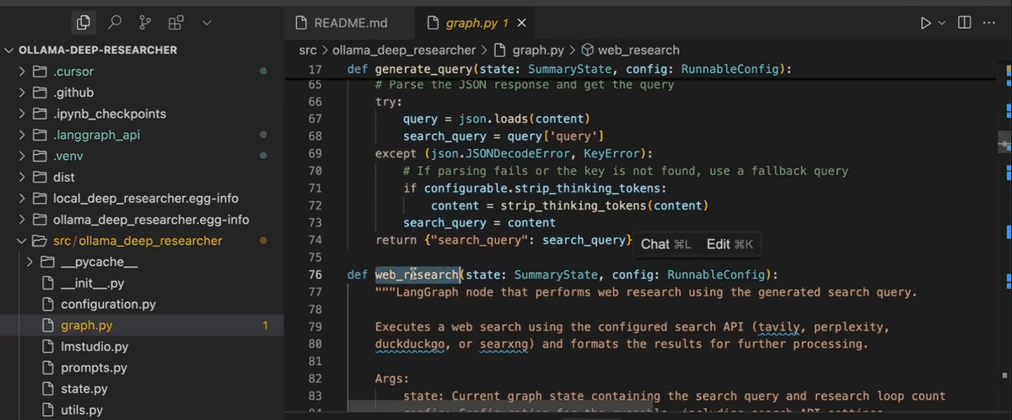The image size is (1012, 420).
Task: Click the return statement on line 74
Action: pyautogui.click(x=503, y=240)
